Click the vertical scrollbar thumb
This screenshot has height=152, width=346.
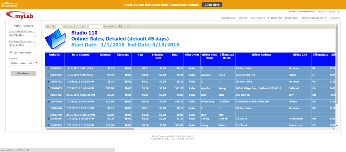(337, 65)
